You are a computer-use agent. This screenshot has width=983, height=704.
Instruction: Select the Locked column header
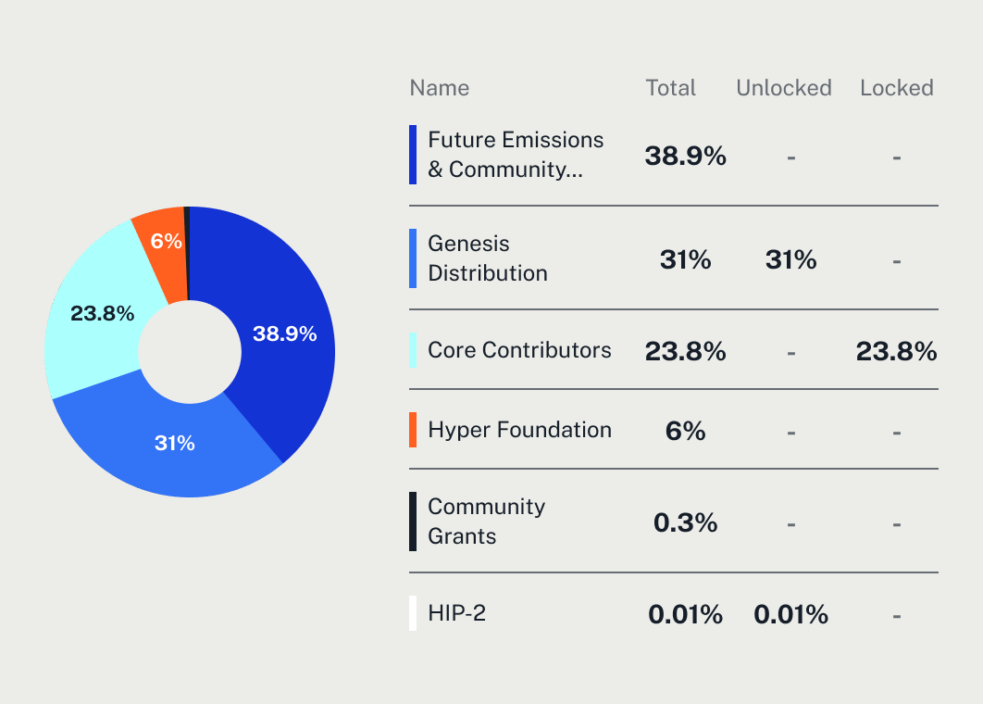897,88
